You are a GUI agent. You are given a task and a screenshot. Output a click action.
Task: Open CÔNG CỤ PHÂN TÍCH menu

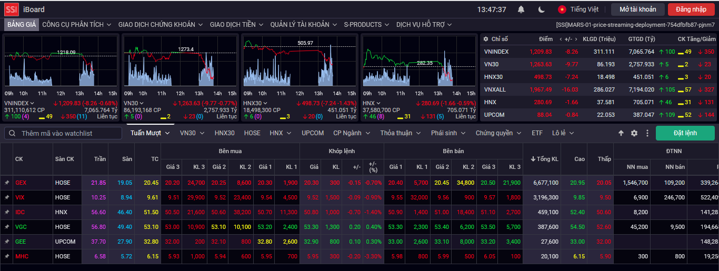(x=77, y=25)
